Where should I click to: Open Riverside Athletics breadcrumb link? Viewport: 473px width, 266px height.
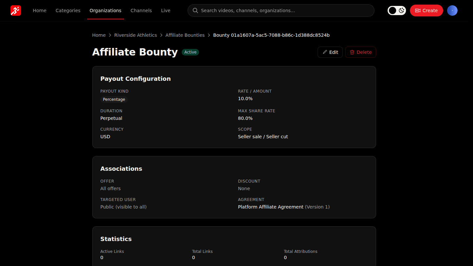(x=136, y=35)
